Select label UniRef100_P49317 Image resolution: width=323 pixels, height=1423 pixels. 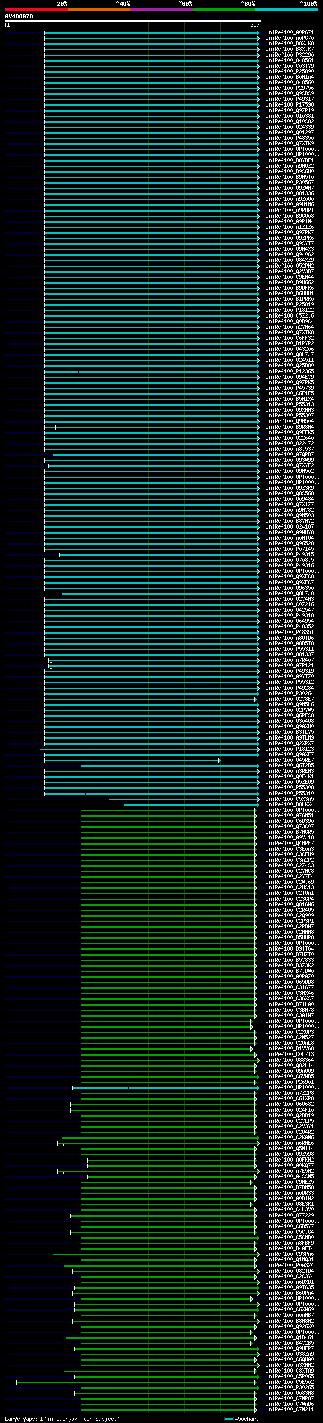290,99
